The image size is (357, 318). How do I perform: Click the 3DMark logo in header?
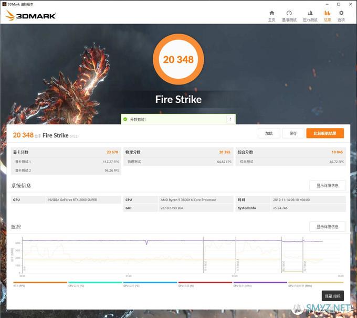tap(30, 16)
